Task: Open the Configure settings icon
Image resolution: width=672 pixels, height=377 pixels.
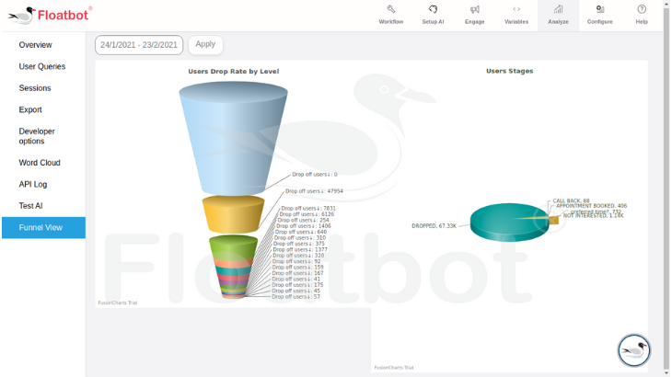Action: pos(599,9)
